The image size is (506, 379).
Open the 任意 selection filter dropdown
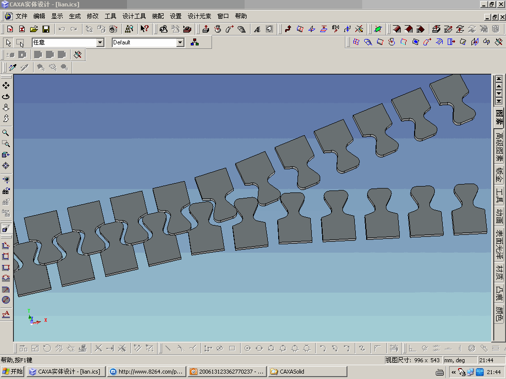click(100, 42)
